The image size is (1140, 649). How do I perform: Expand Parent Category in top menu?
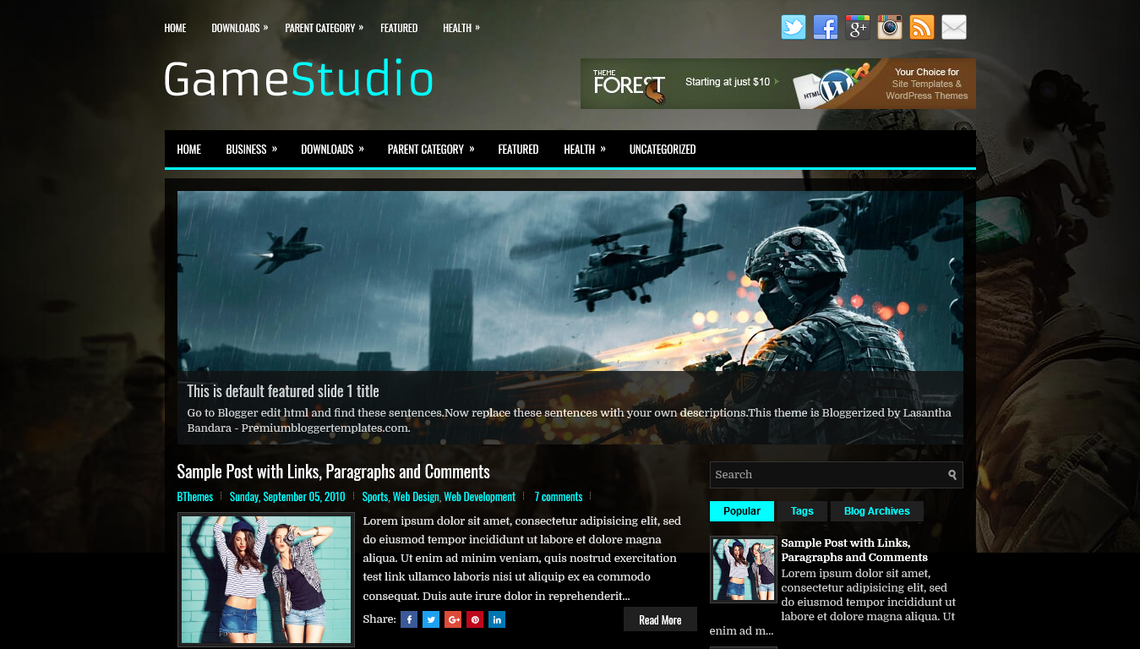tap(324, 28)
